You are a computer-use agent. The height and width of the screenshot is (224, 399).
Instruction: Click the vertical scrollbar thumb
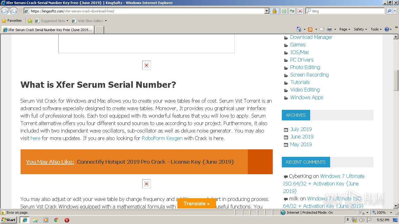396,80
